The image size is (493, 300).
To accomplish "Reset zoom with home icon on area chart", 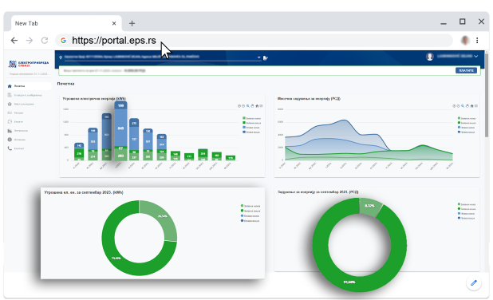I will [471, 106].
